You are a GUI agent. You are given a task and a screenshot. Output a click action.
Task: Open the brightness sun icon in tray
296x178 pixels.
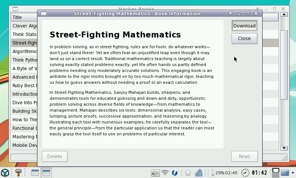[x=188, y=173]
